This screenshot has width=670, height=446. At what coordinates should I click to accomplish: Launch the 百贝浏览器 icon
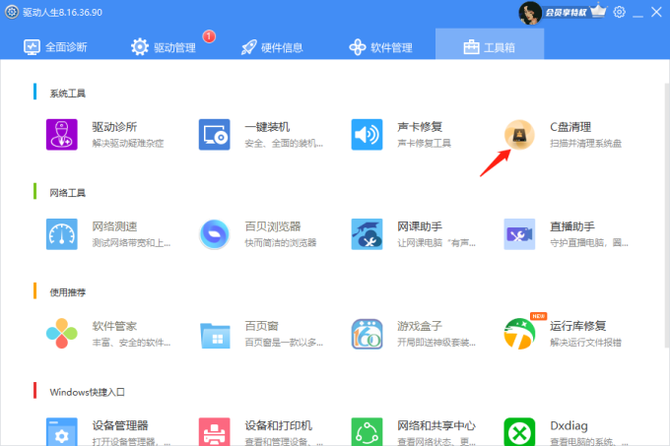tap(214, 234)
